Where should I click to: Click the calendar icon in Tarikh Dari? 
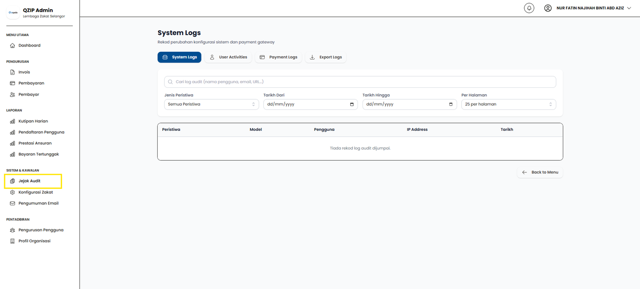352,104
